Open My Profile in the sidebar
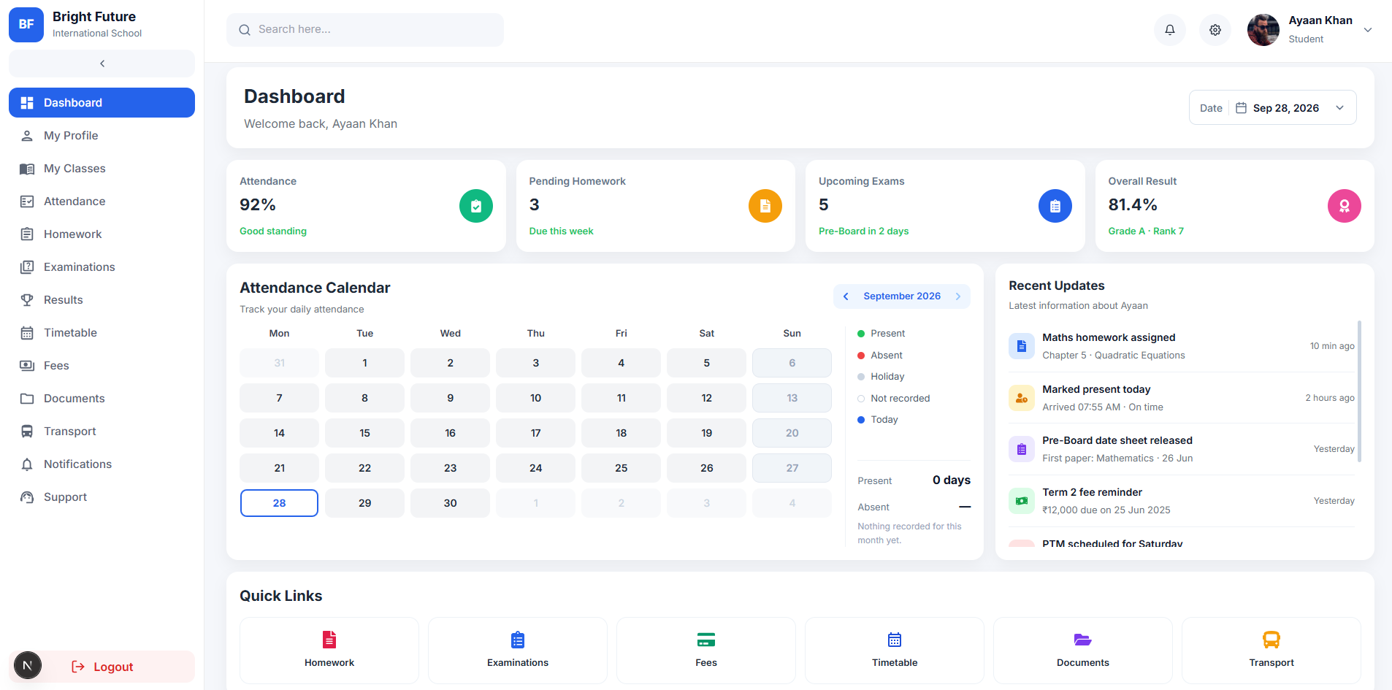This screenshot has height=690, width=1392. [x=102, y=136]
